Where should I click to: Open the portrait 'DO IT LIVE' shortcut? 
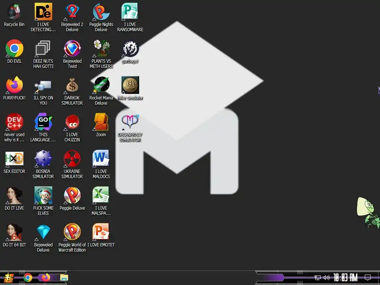tap(14, 195)
